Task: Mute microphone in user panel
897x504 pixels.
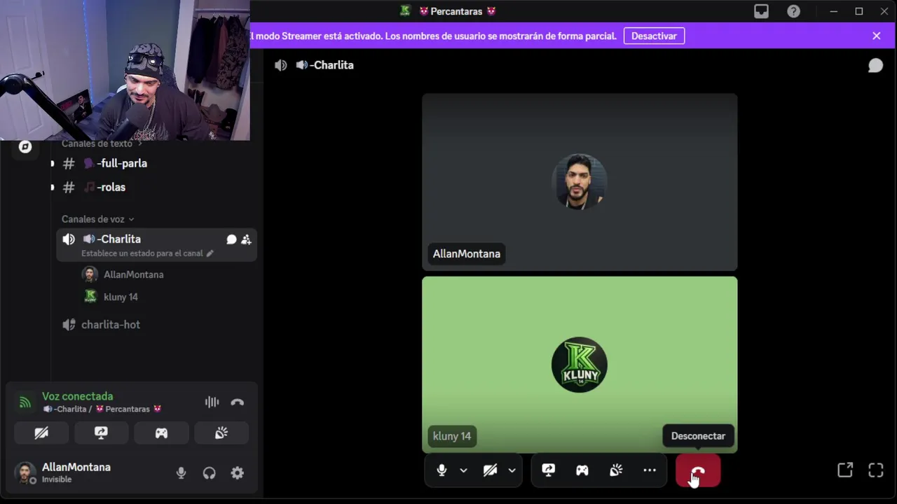Action: 181,473
